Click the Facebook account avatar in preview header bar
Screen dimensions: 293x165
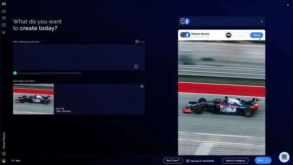(185, 21)
